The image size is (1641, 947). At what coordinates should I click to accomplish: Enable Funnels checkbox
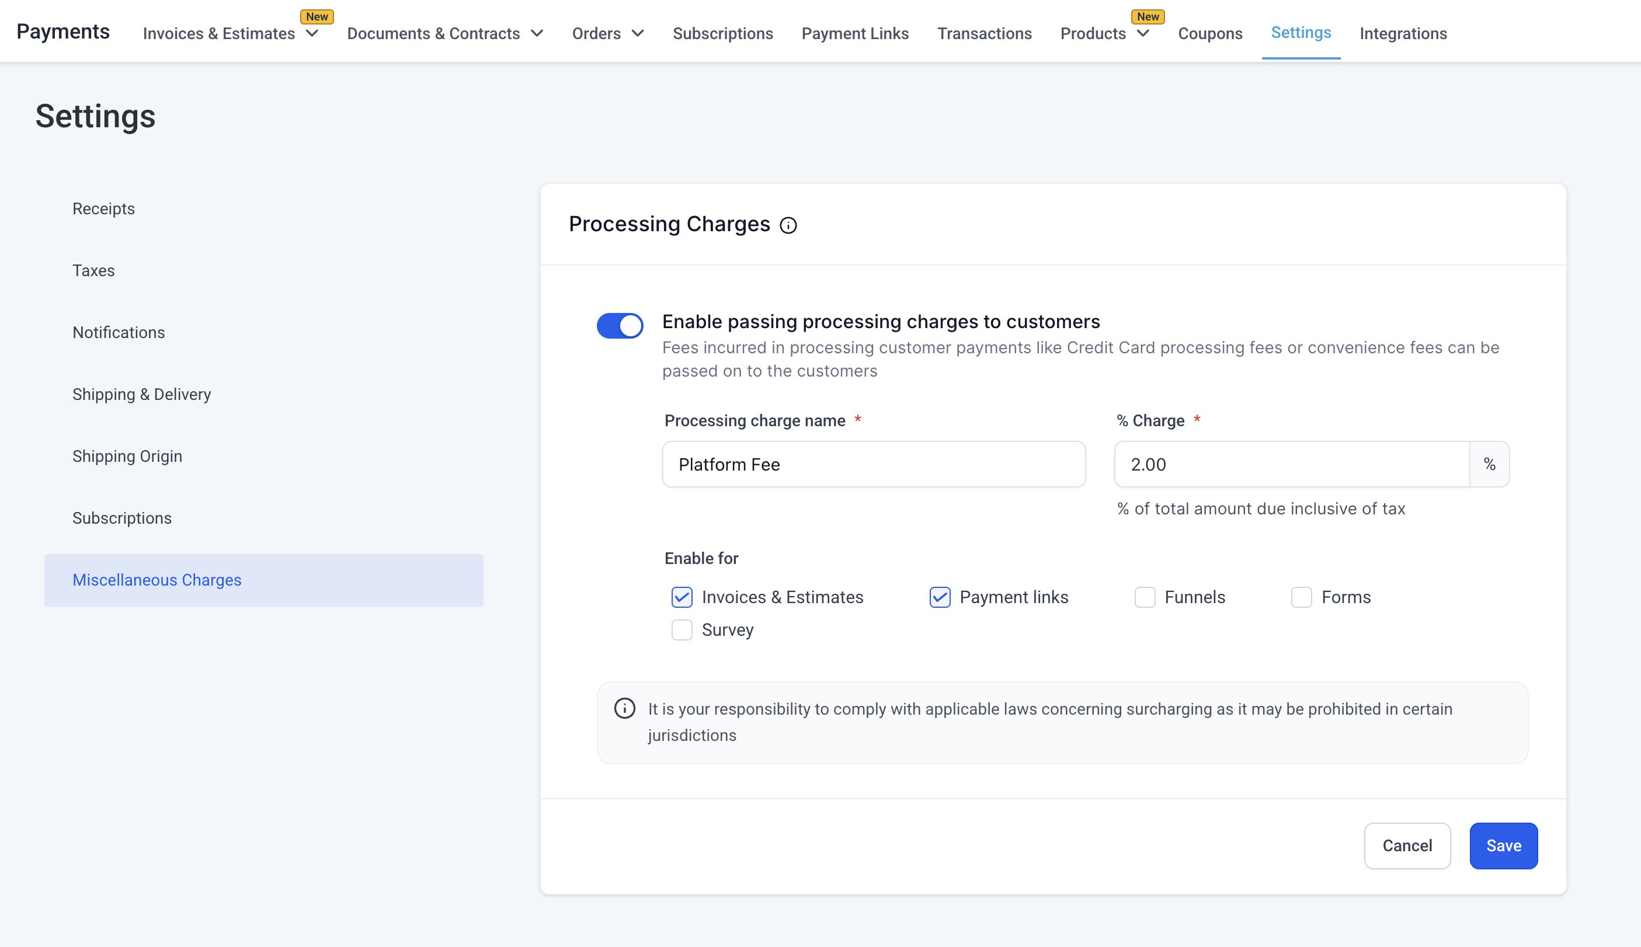(x=1145, y=597)
